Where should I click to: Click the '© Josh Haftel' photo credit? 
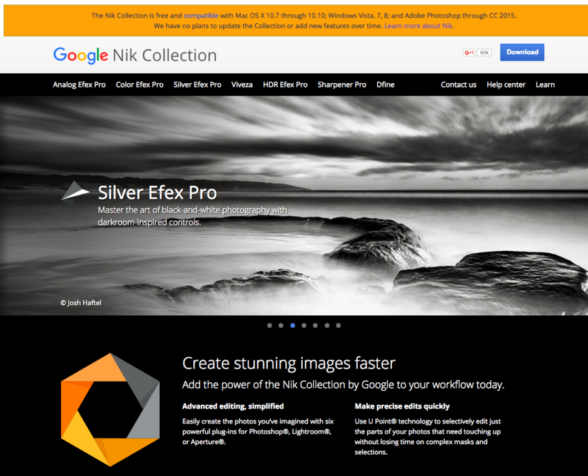(x=81, y=303)
